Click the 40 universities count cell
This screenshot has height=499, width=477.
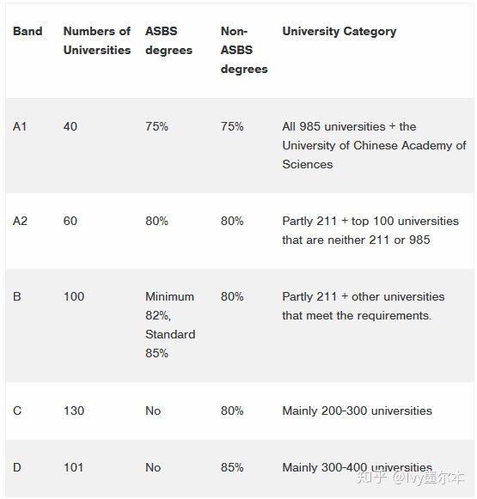tap(70, 126)
